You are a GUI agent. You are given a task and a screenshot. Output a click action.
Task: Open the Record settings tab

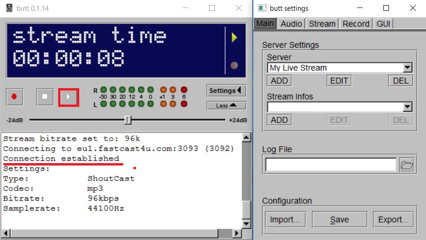356,24
